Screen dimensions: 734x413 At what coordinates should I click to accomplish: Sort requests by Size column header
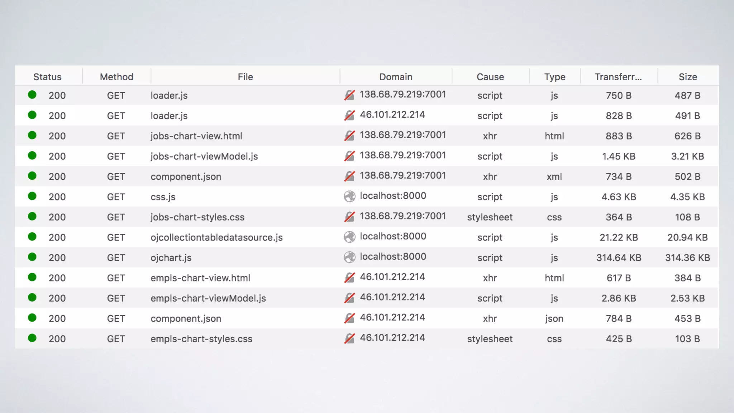pos(687,77)
